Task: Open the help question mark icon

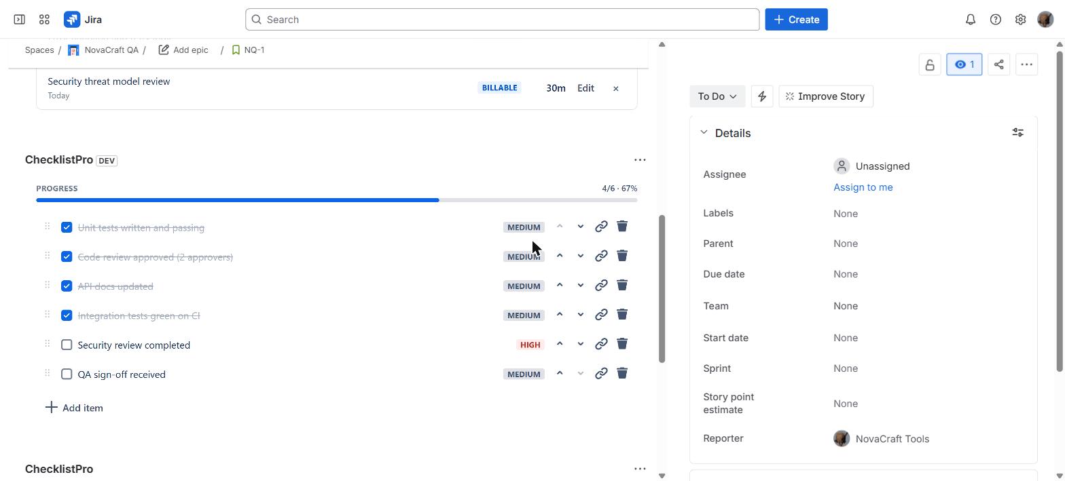Action: [x=996, y=20]
